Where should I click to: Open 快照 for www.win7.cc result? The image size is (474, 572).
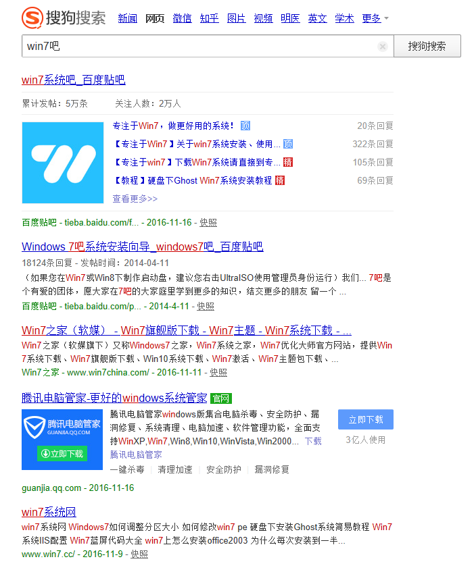pyautogui.click(x=139, y=554)
